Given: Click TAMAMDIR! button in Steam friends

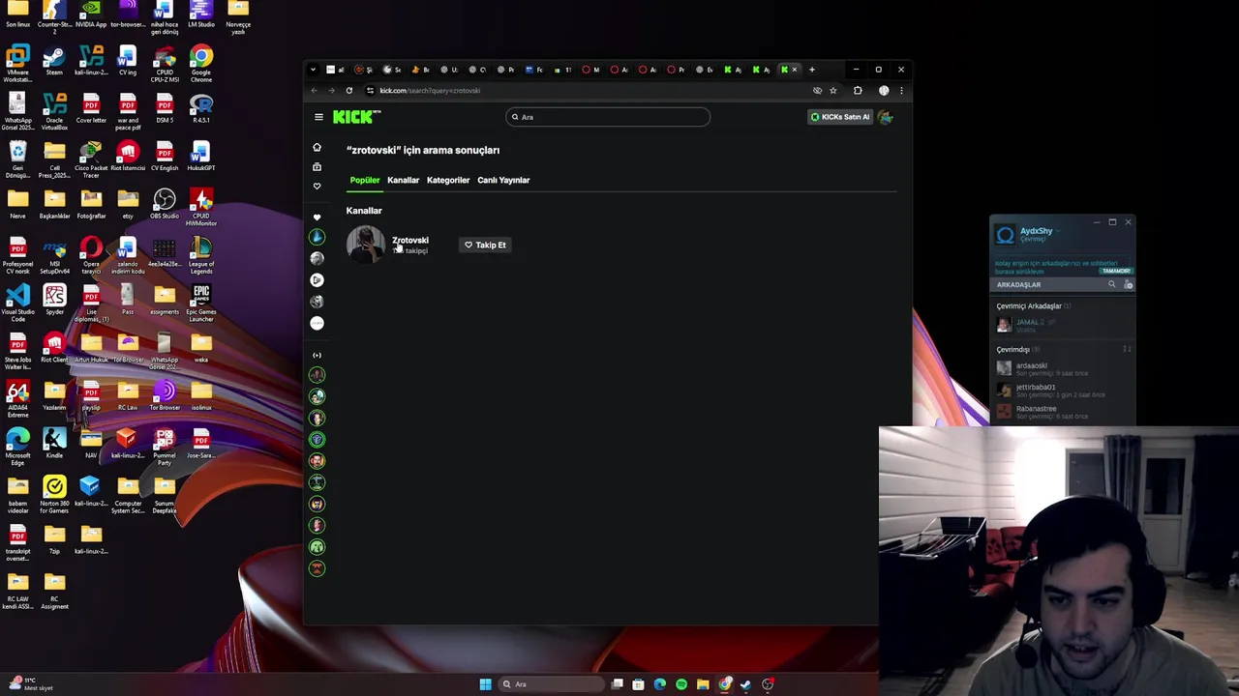Looking at the screenshot, I should (1116, 271).
